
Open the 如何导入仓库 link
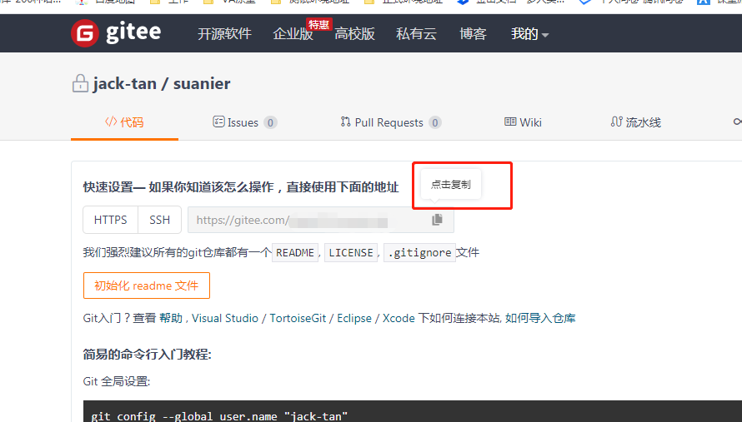click(540, 318)
